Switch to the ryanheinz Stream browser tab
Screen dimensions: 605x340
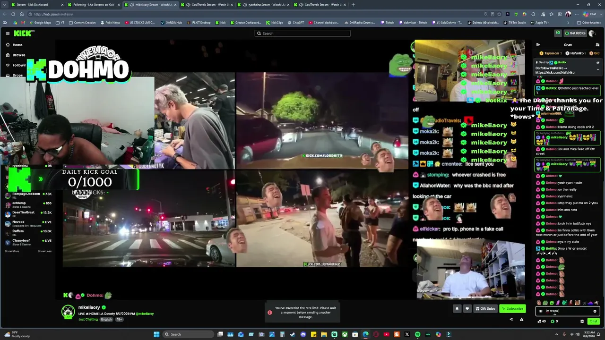(262, 5)
